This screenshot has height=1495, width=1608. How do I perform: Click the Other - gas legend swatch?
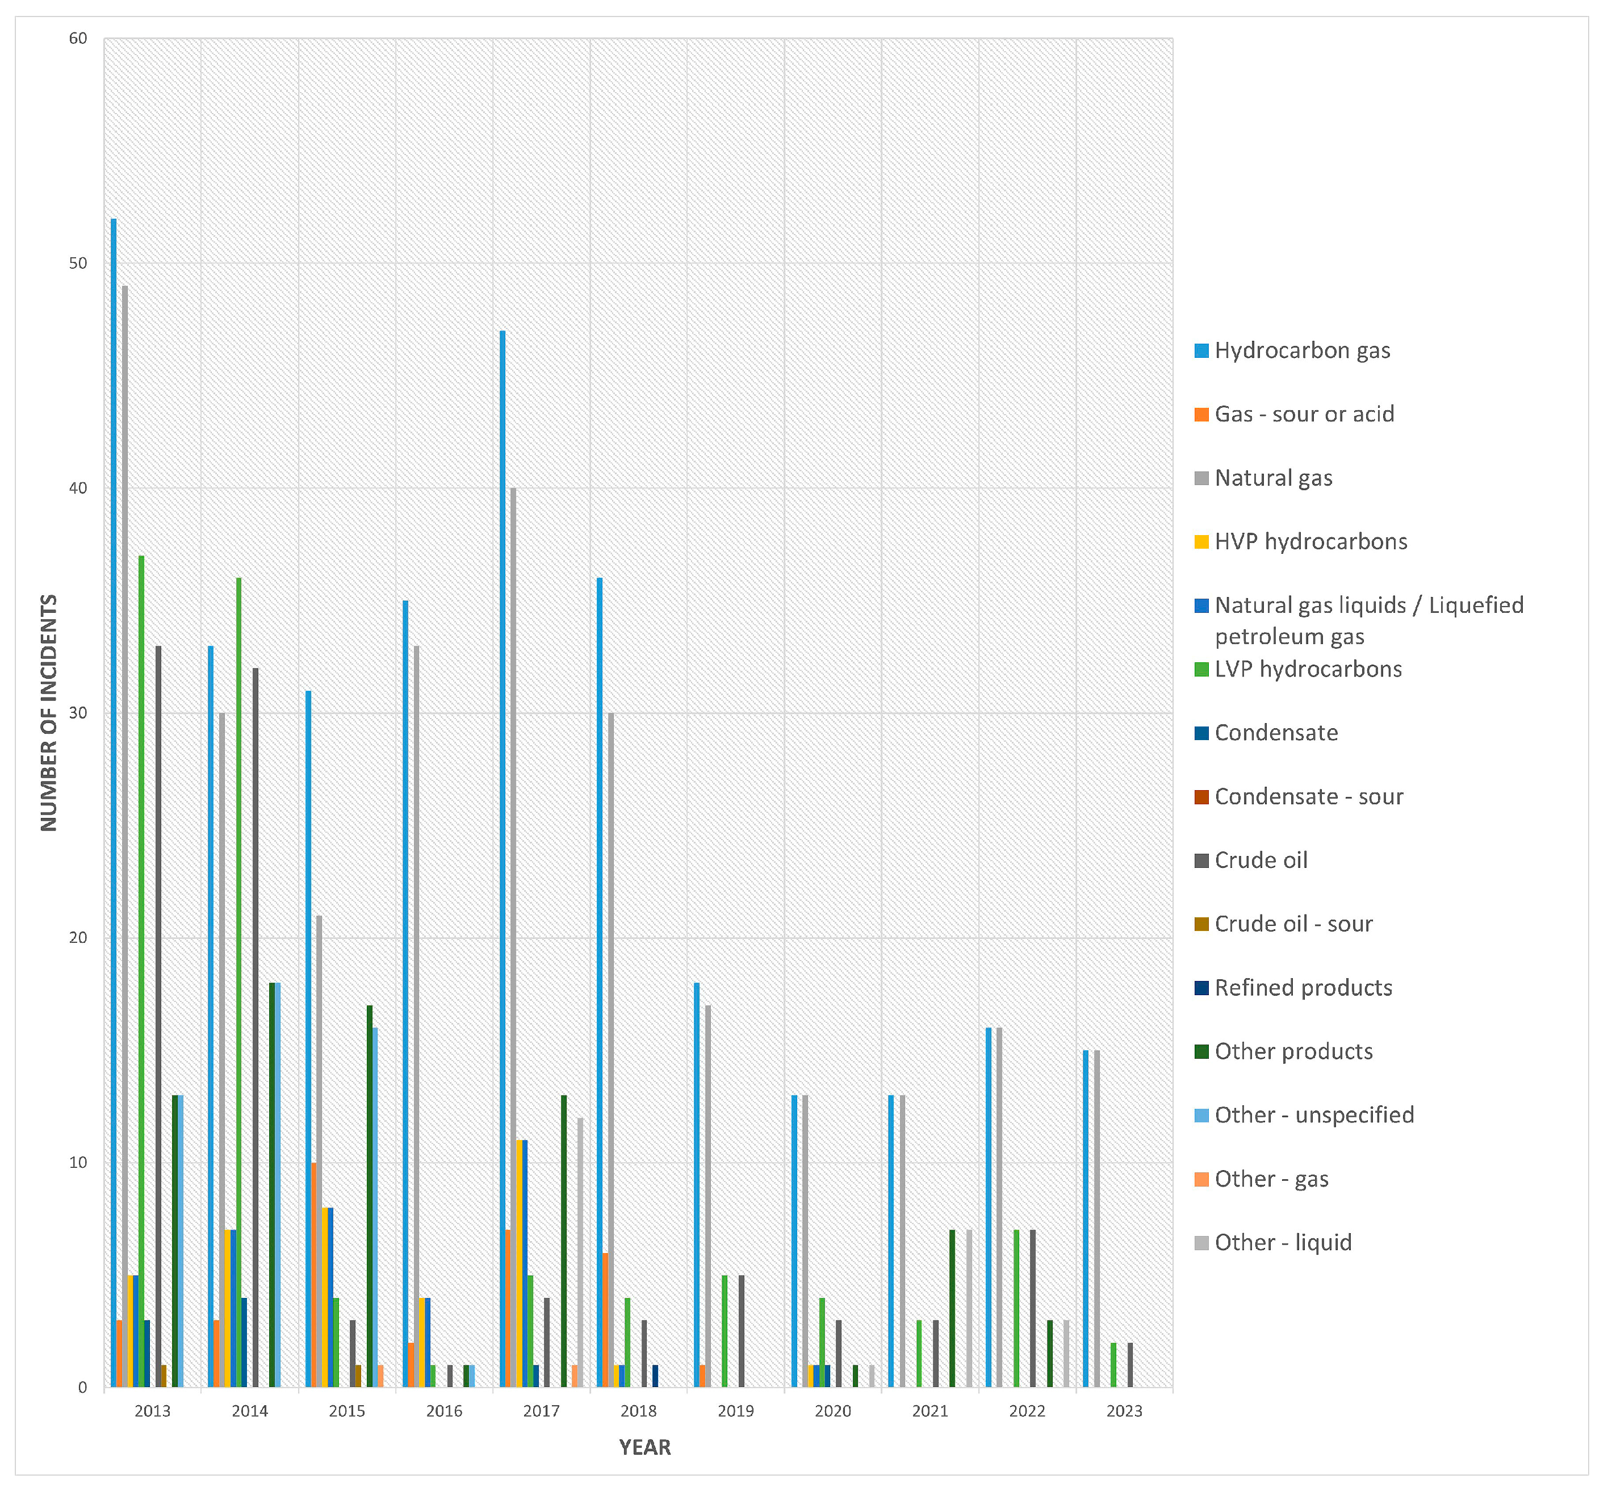point(1201,1180)
